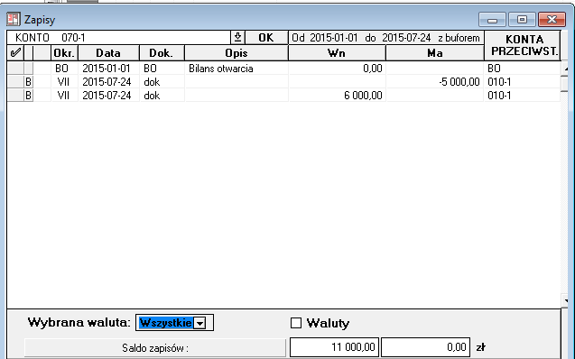Click the BO counter-account cell
The height and width of the screenshot is (359, 575).
tap(522, 69)
